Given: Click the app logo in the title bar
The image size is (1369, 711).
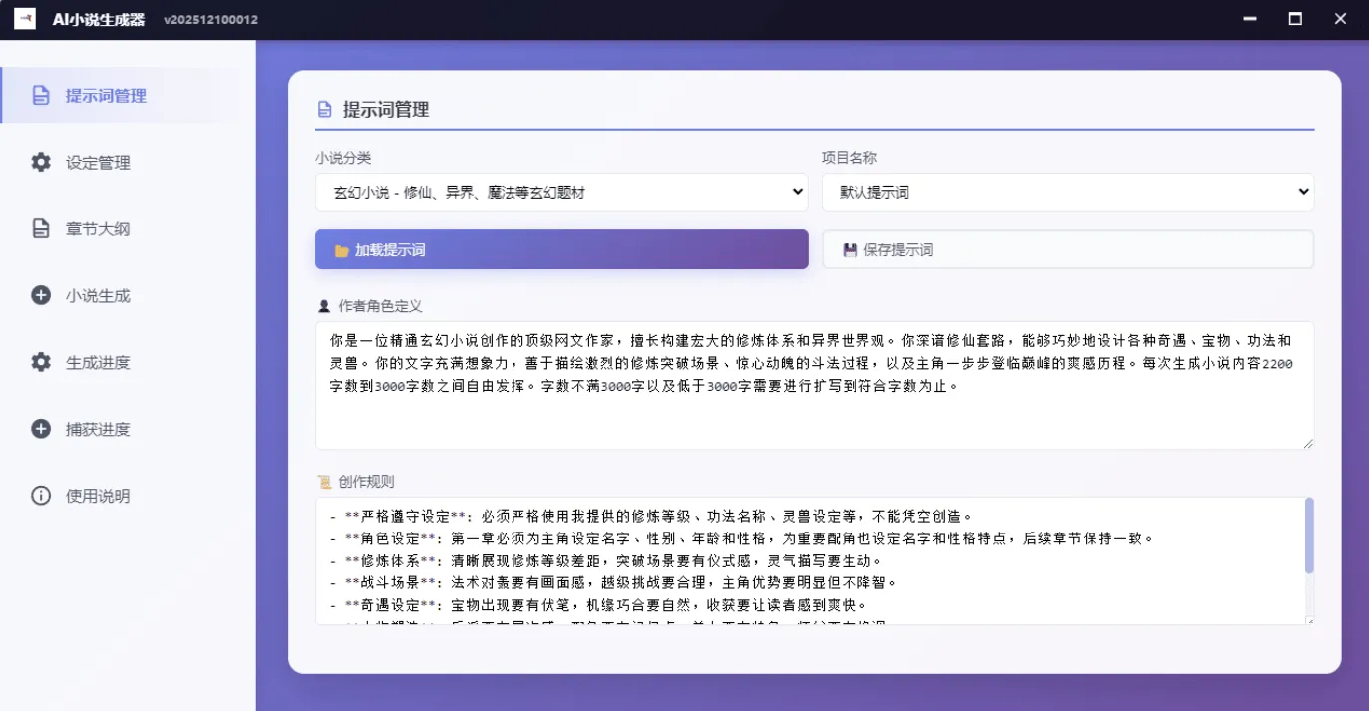Looking at the screenshot, I should click(x=24, y=18).
